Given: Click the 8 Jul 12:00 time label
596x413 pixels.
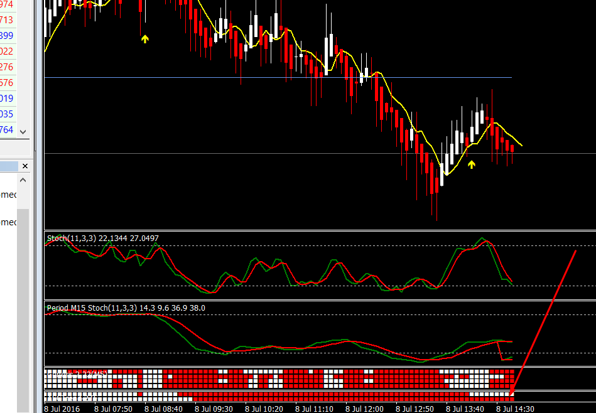Looking at the screenshot, I should tap(364, 409).
